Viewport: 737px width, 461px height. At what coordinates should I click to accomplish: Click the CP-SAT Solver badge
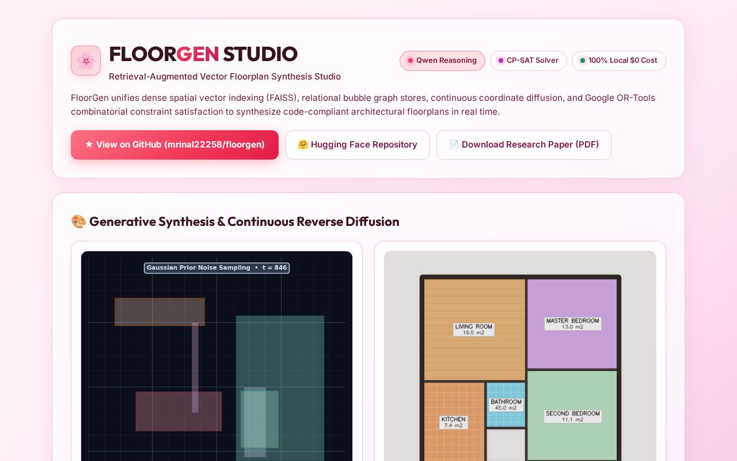[x=529, y=61]
